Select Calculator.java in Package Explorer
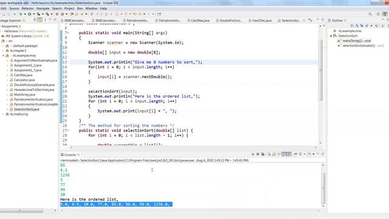This screenshot has height=219, width=389. point(24,80)
